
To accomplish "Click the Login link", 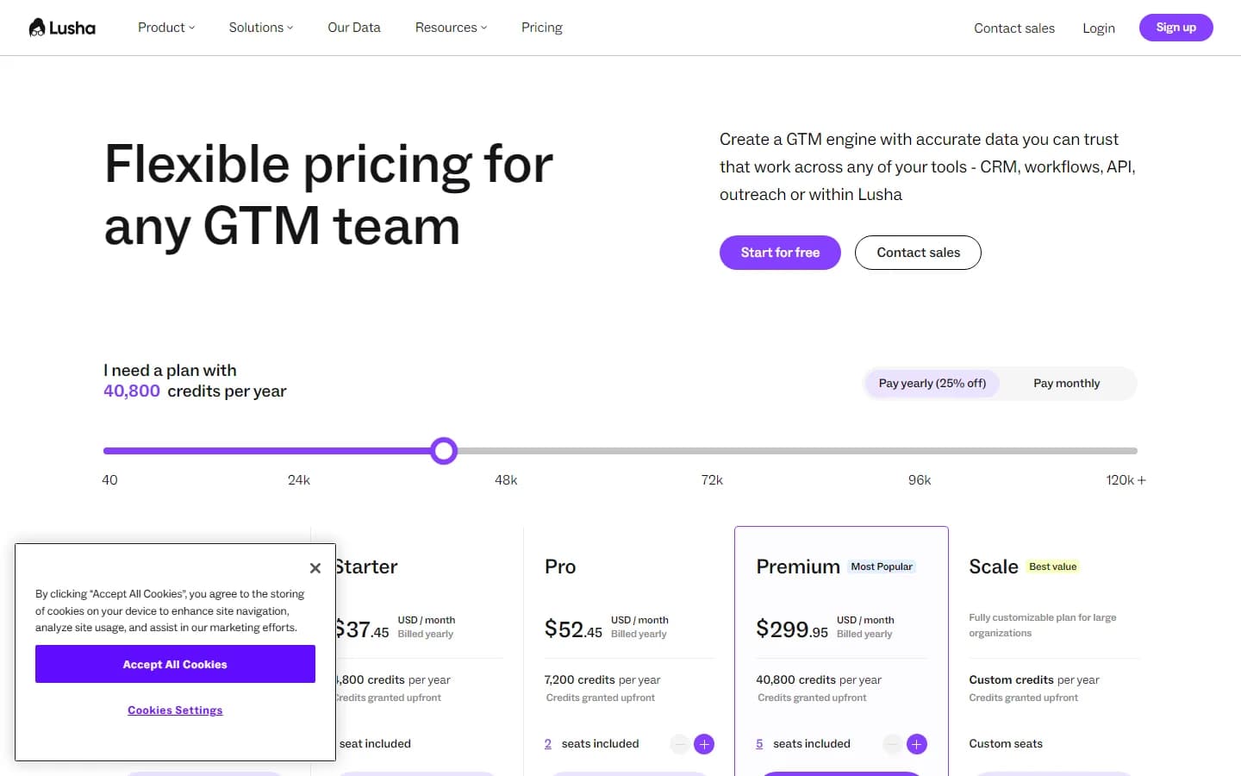I will pyautogui.click(x=1098, y=28).
